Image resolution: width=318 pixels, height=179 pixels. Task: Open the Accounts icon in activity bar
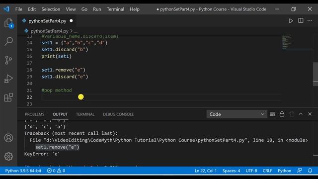8,138
